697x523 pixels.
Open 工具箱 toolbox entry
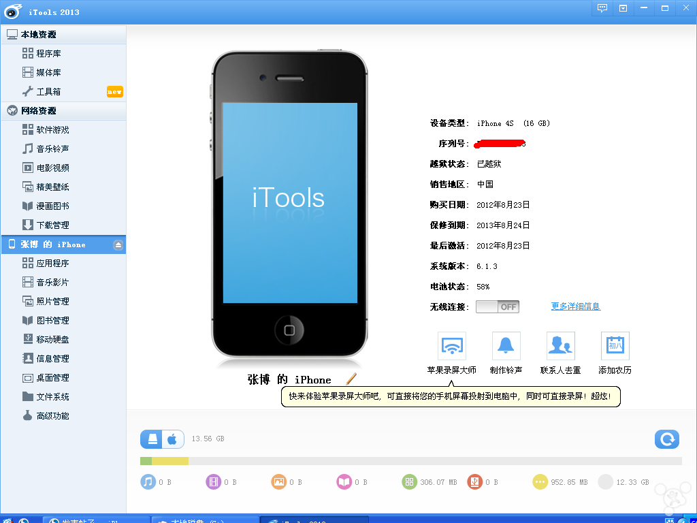(x=63, y=92)
